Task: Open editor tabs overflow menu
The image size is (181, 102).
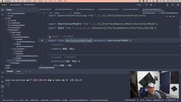Action: pos(178,9)
